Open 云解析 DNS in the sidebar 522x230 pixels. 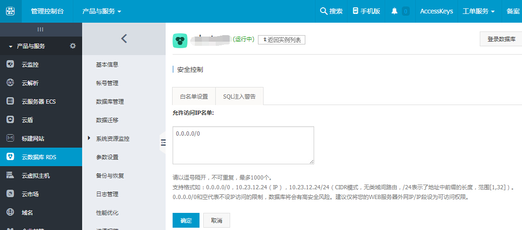point(30,83)
